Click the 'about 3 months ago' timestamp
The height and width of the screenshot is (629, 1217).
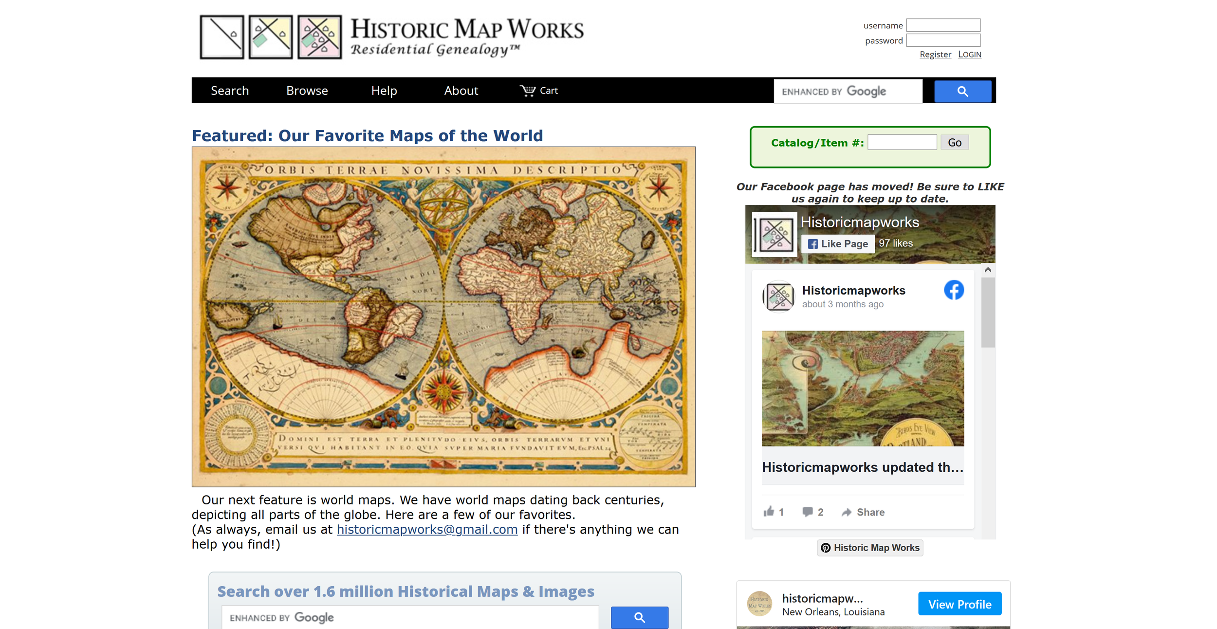coord(843,304)
